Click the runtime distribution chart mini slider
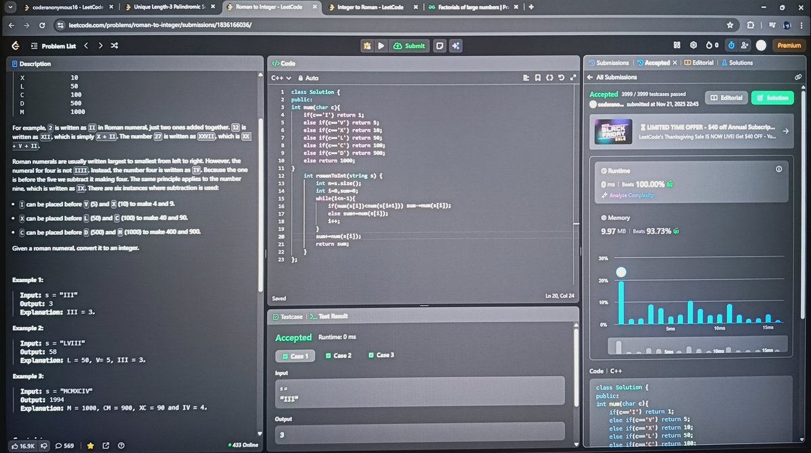 [x=697, y=346]
